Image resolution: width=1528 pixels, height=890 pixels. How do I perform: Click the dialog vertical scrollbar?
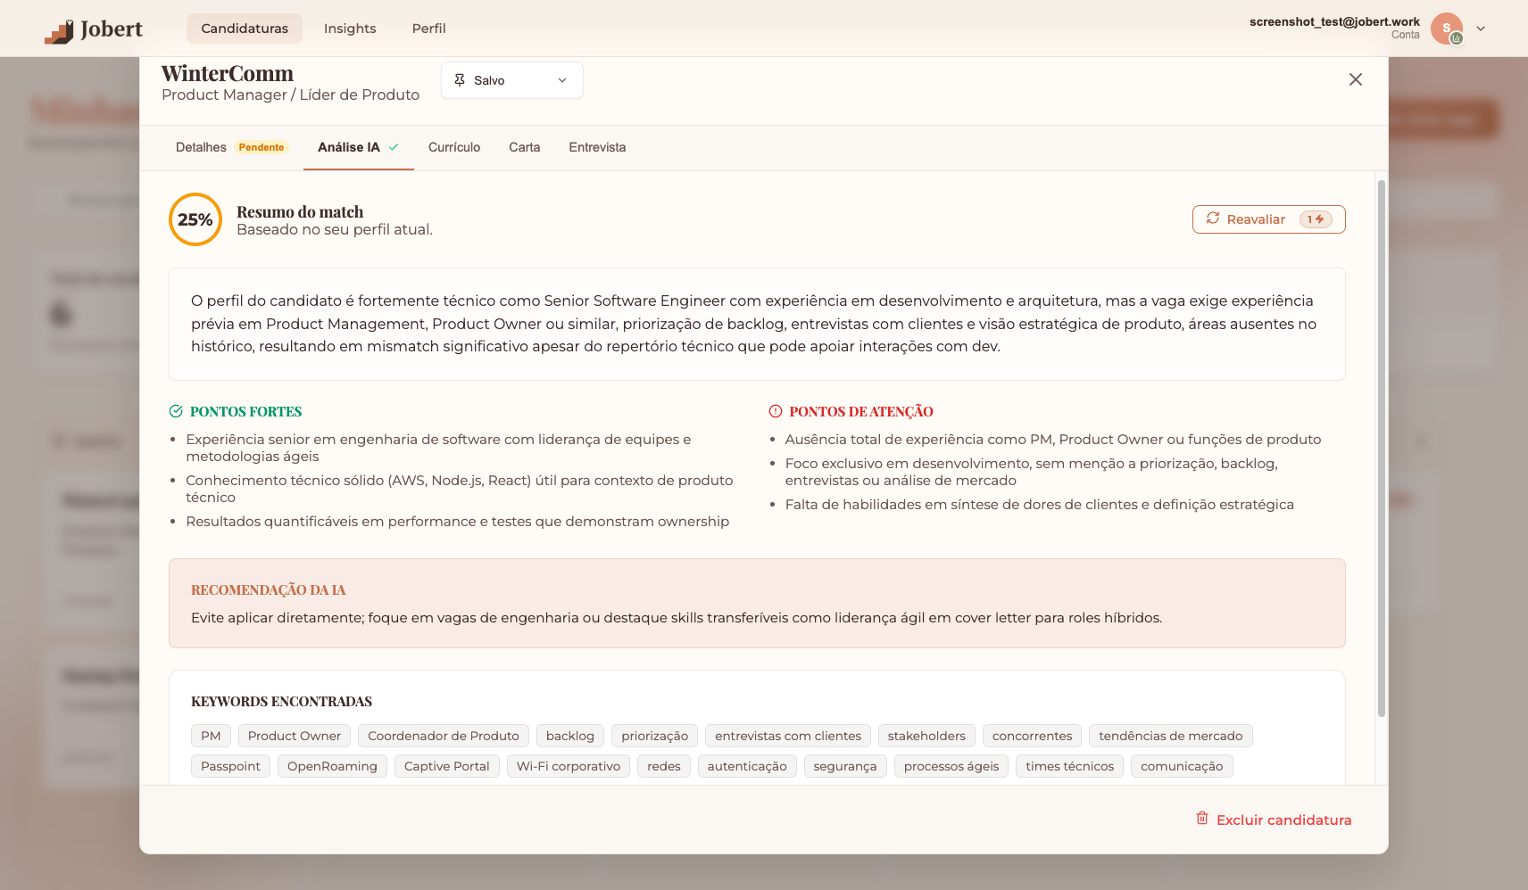[x=1382, y=448]
